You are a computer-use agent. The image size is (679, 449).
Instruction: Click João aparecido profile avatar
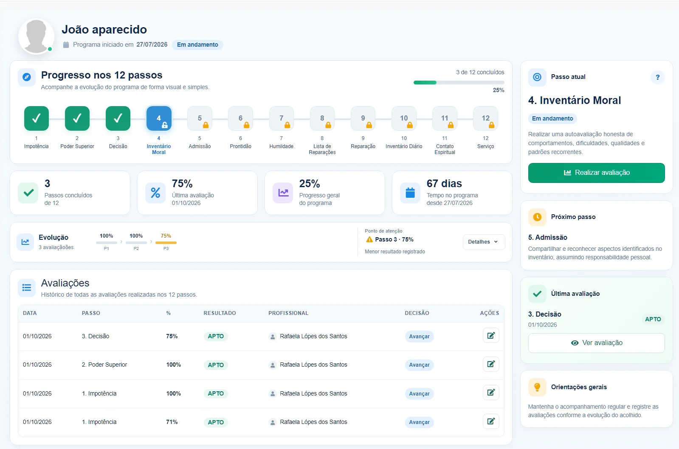pos(37,36)
